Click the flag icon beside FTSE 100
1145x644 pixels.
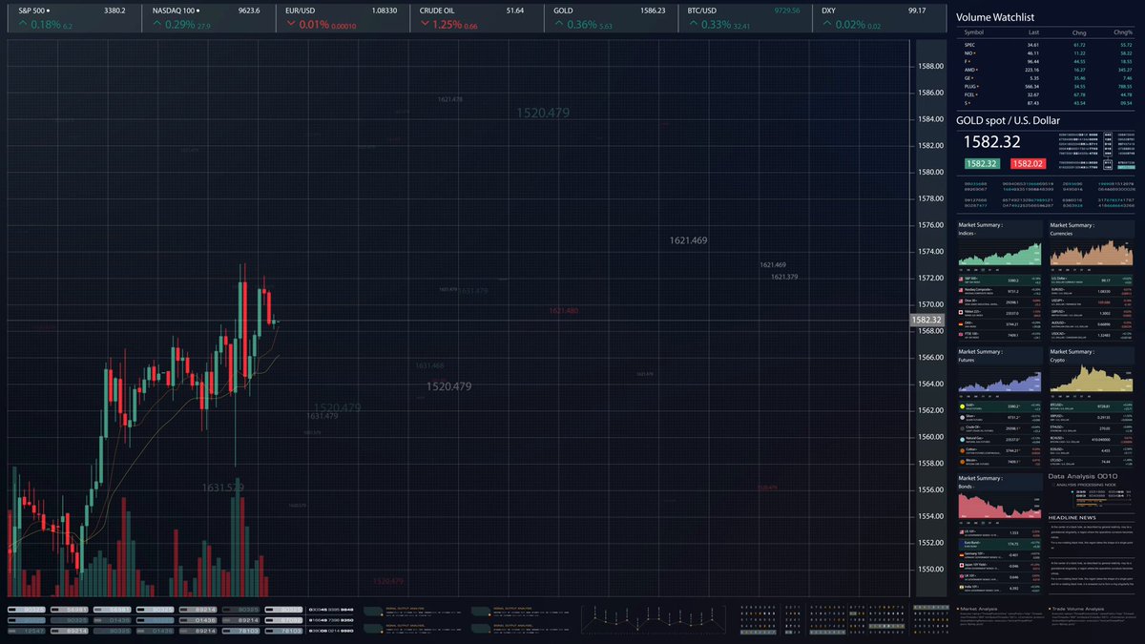[x=962, y=336]
